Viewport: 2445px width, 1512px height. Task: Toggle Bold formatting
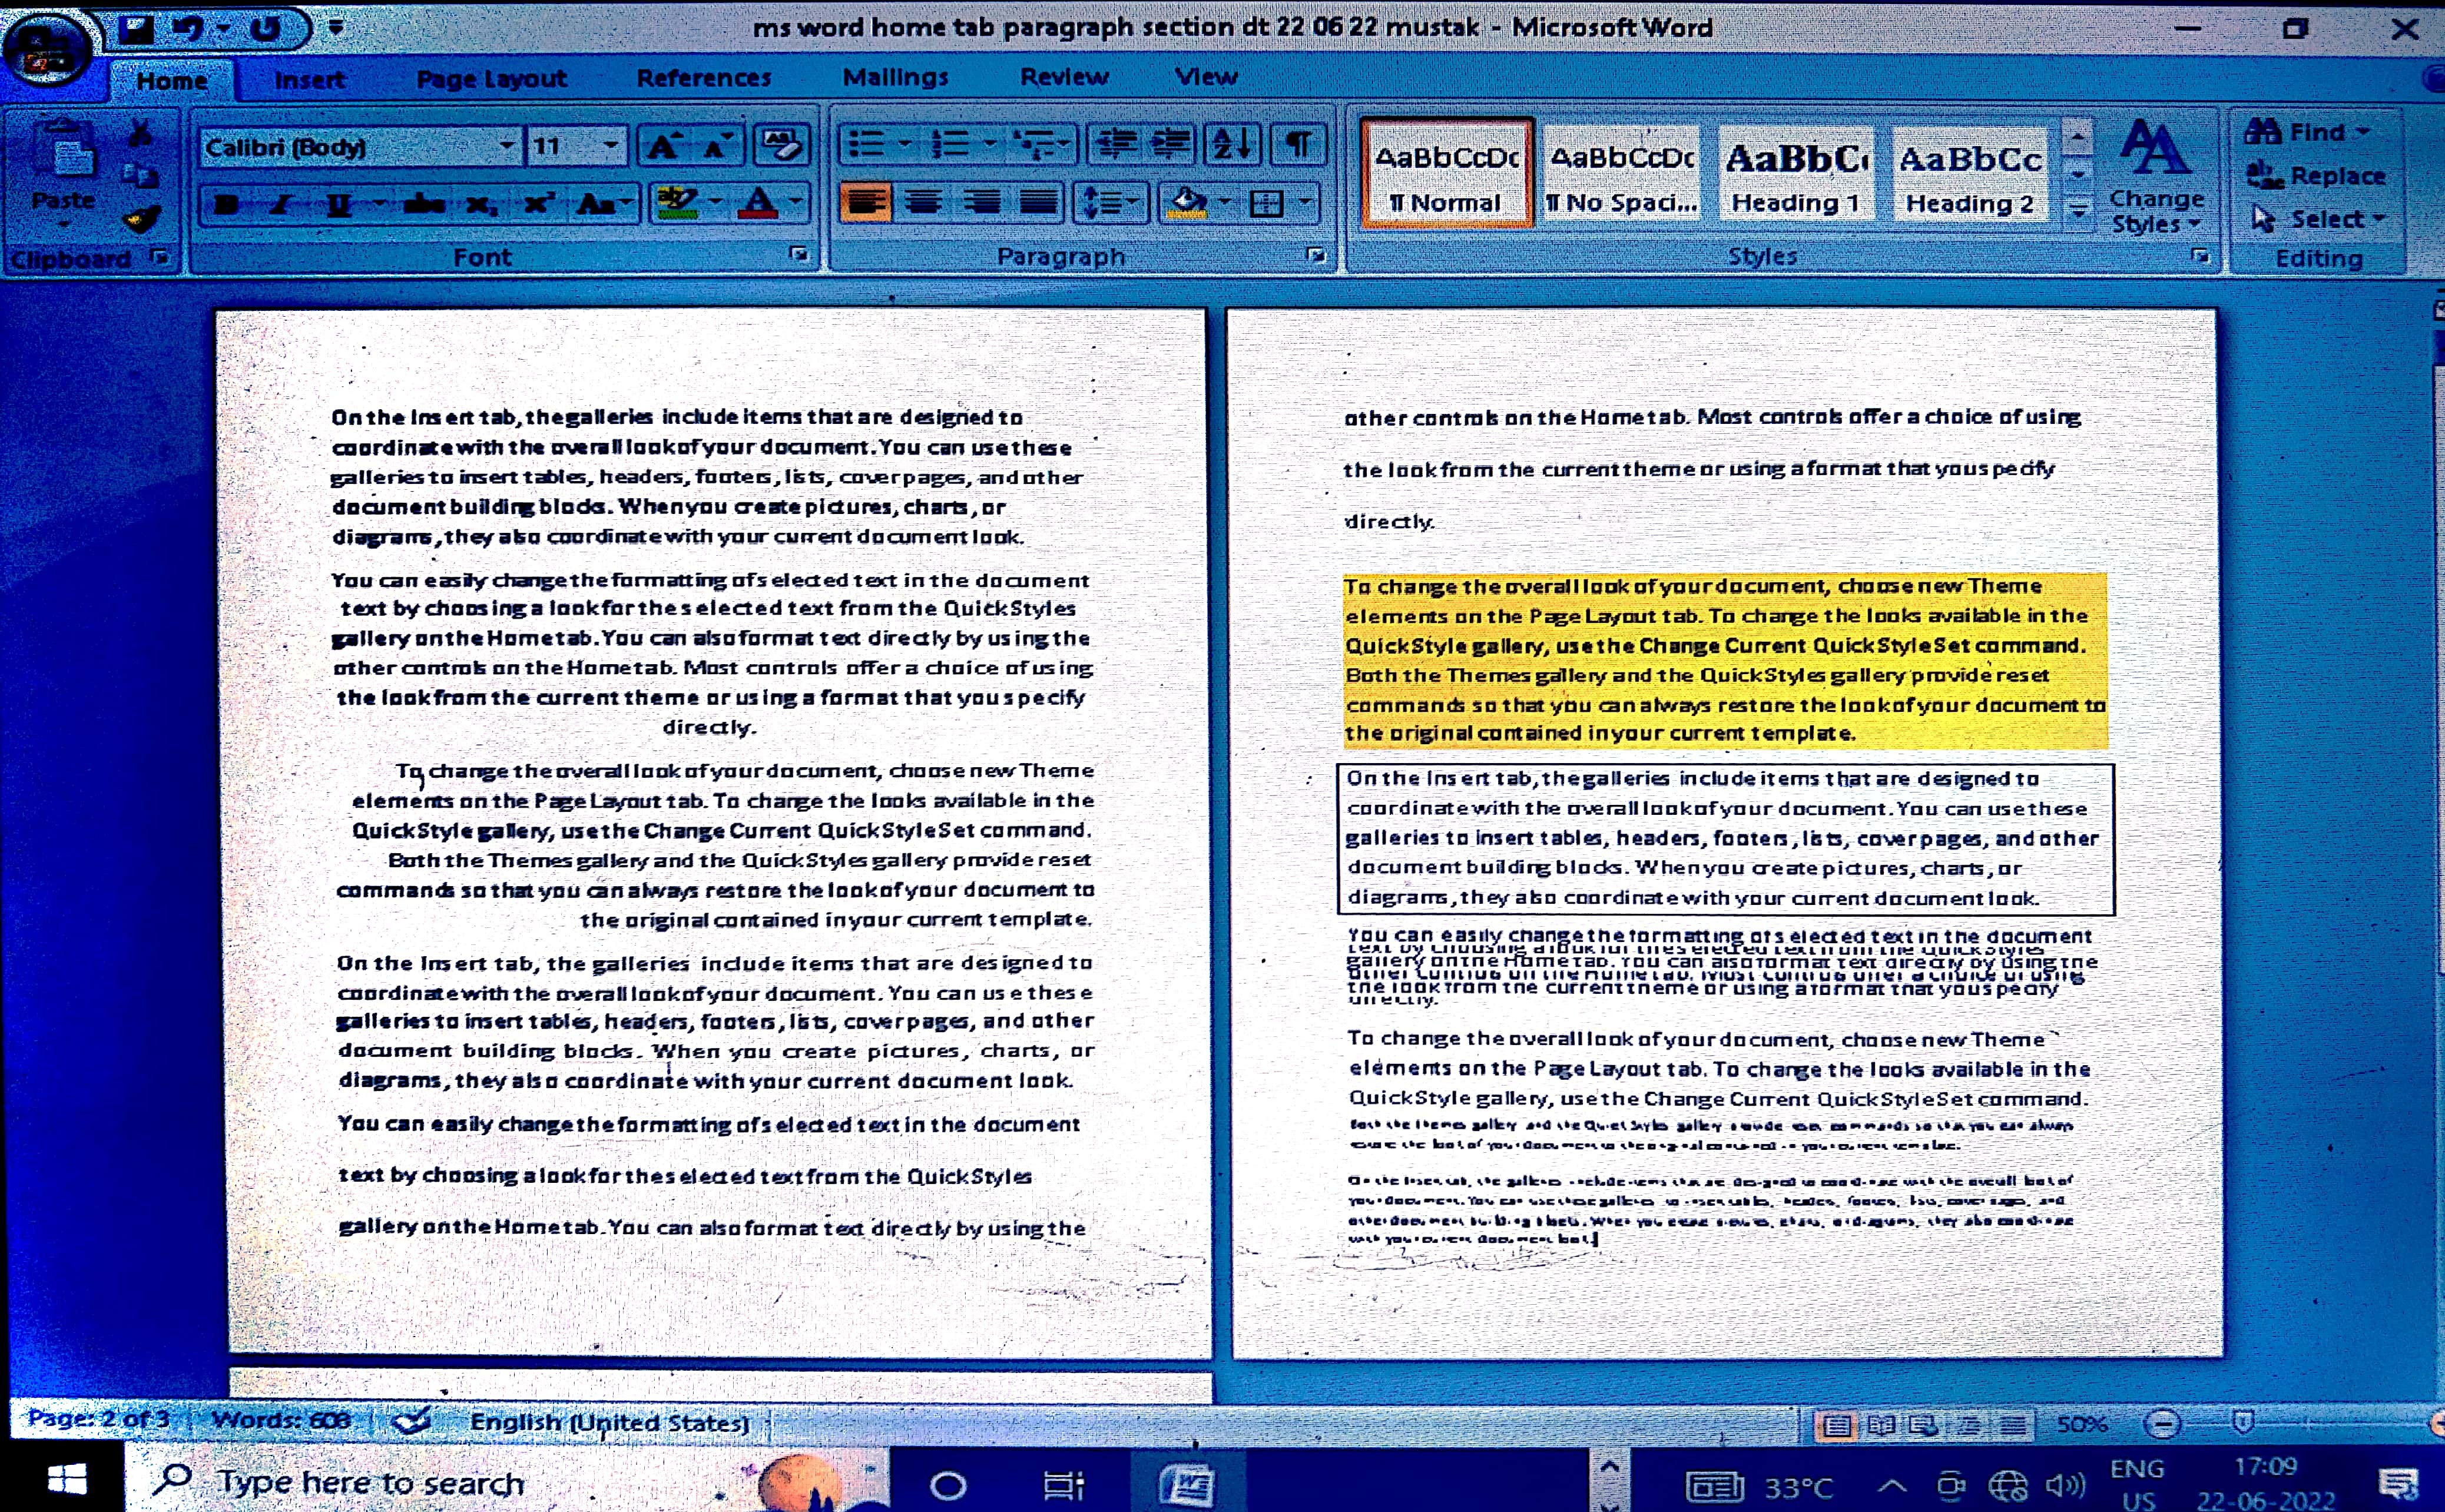[227, 205]
